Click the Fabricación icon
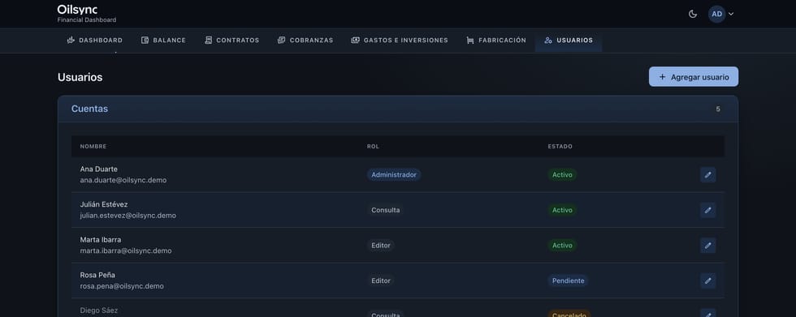 (470, 41)
